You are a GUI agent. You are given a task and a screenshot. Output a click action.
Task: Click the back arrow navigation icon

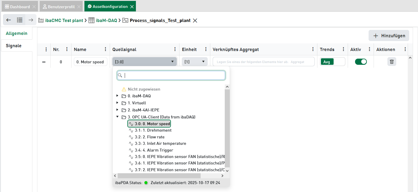[x=9, y=20]
